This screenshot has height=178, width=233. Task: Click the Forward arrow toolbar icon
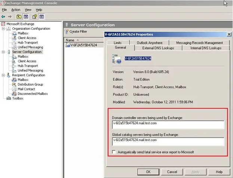click(x=10, y=17)
